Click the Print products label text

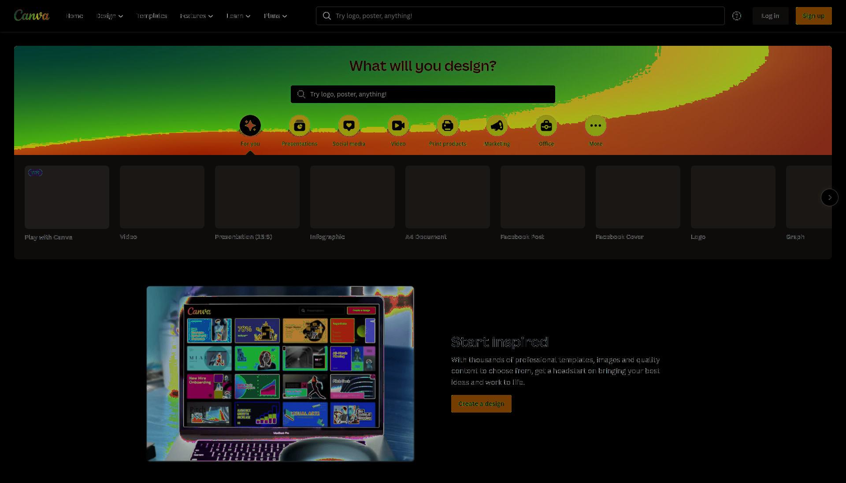tap(448, 144)
